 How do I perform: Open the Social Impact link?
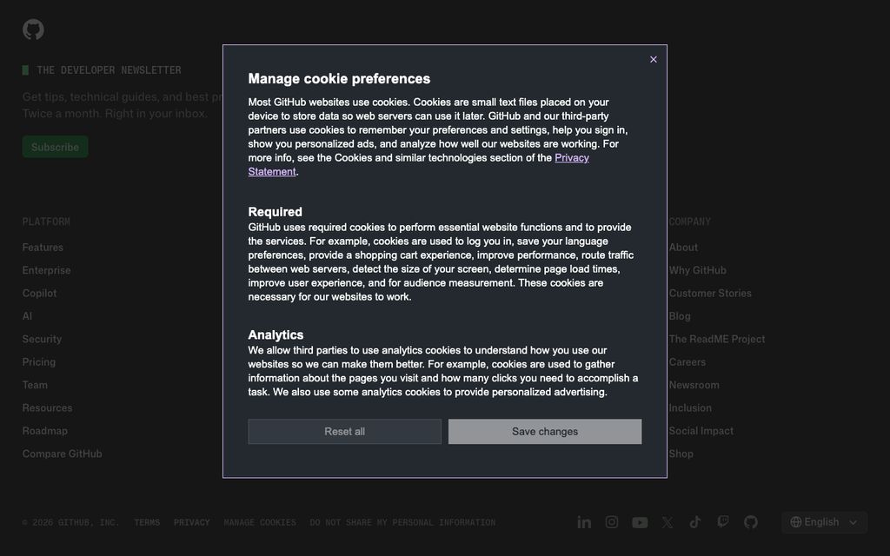[x=701, y=431]
